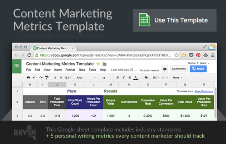Click the Google Sheets home icon

coord(17,66)
